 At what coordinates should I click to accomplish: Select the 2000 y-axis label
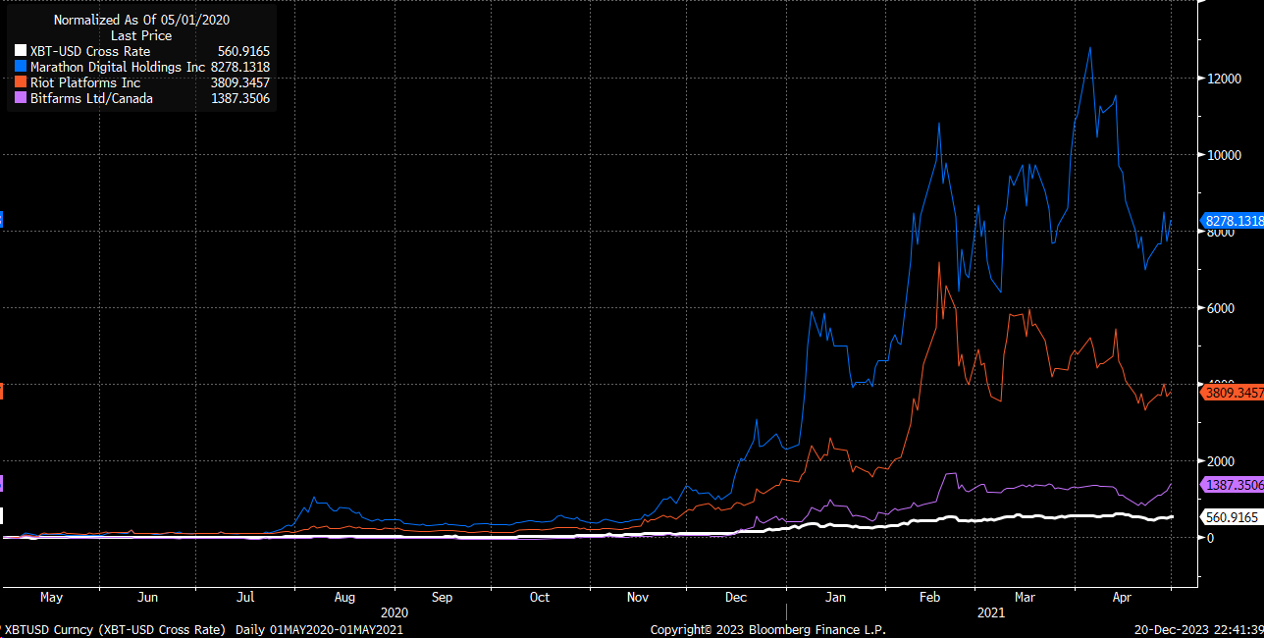point(1221,461)
